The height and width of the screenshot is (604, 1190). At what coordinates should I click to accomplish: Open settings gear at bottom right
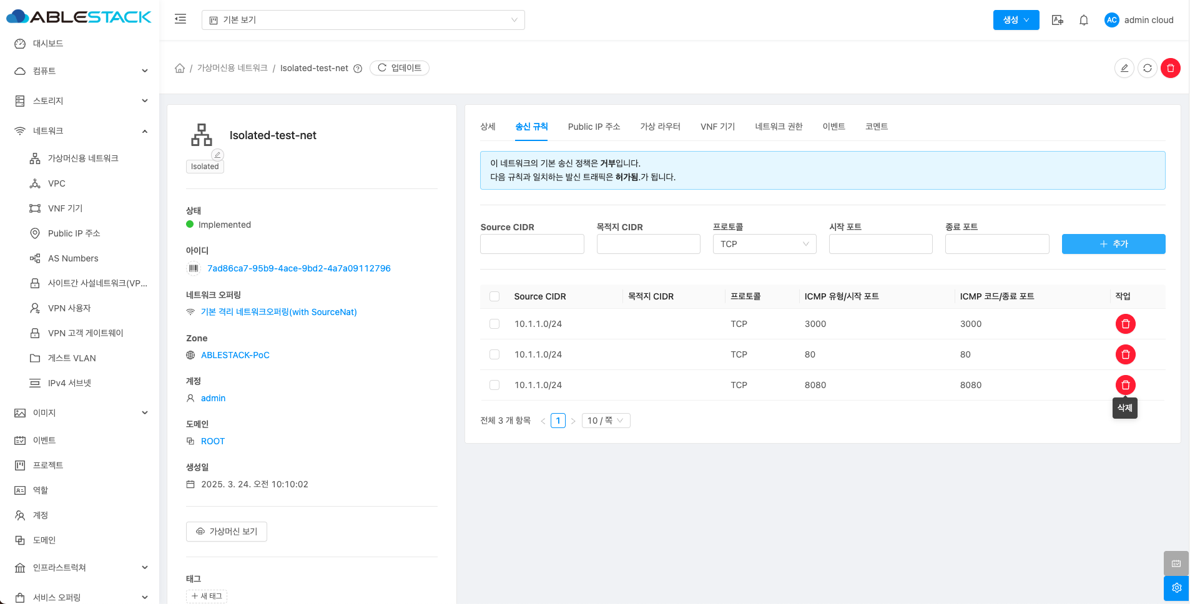1176,588
